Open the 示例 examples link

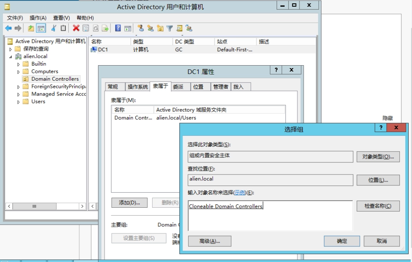(x=240, y=193)
